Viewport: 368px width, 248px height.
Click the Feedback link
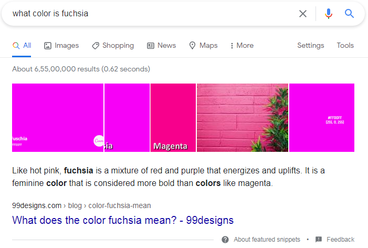(340, 240)
